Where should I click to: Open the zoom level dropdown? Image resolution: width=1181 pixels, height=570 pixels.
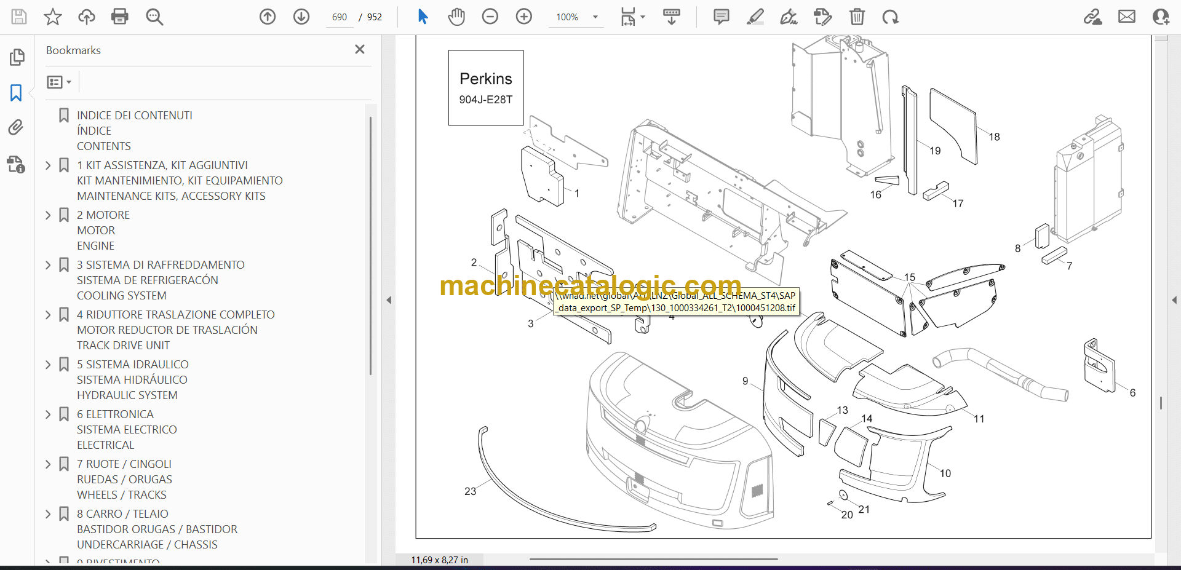coord(595,17)
